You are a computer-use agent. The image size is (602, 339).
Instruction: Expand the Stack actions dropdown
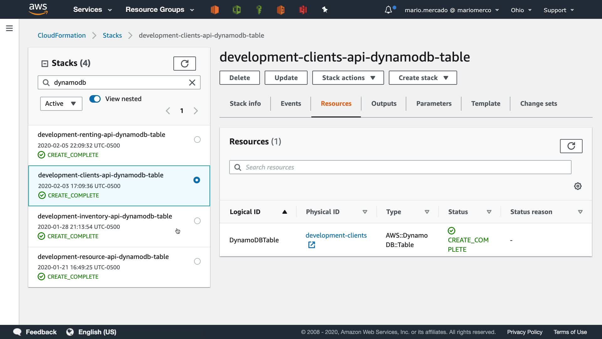click(348, 78)
